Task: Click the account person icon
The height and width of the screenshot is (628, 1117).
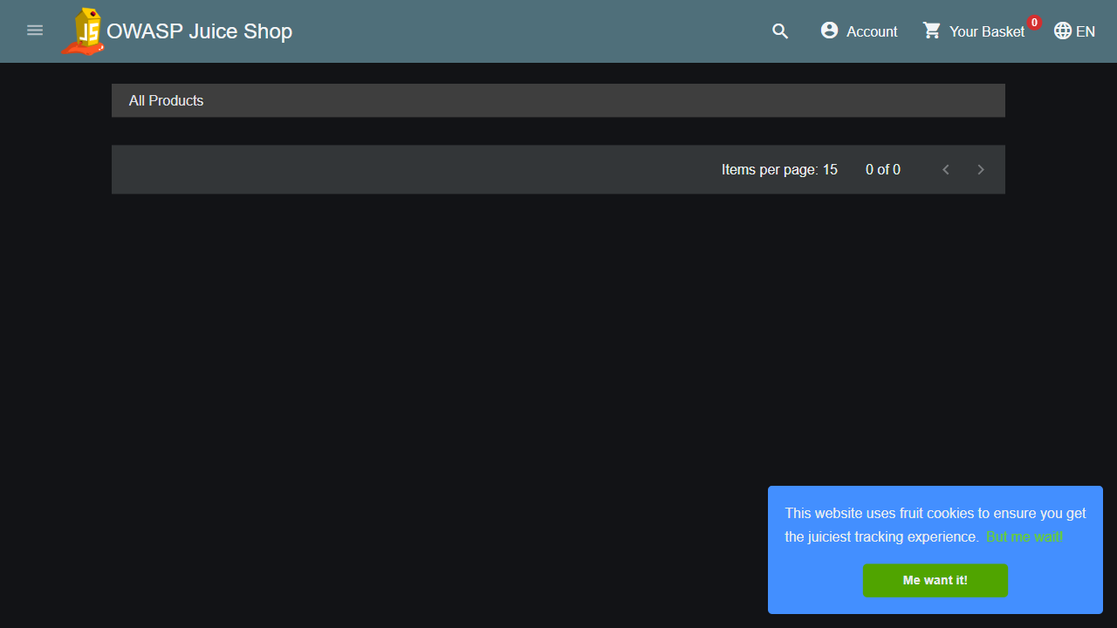Action: tap(829, 31)
